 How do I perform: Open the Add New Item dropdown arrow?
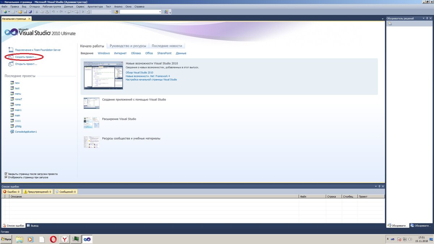[16, 12]
